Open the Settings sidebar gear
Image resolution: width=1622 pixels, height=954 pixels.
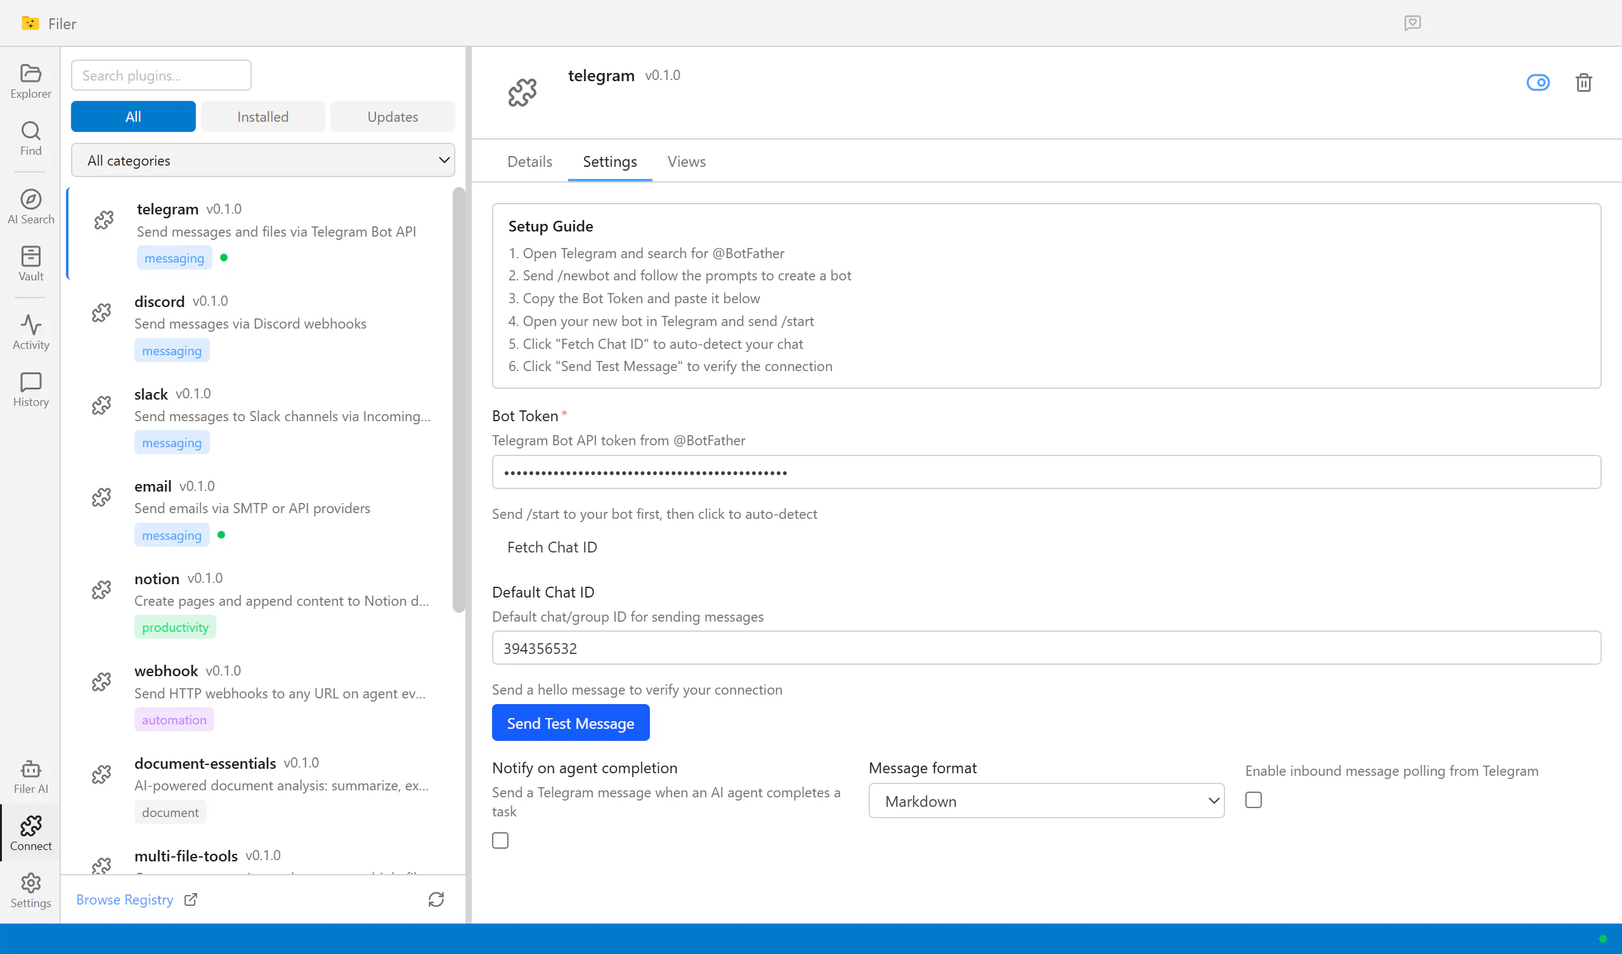coord(30,891)
